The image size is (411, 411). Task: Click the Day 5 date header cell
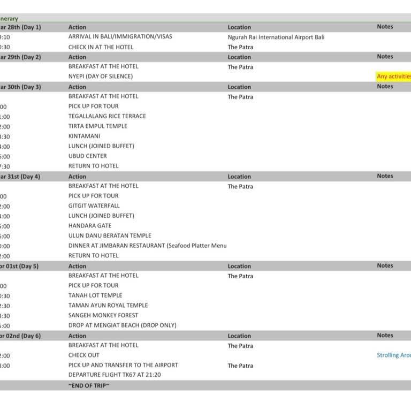tap(19, 267)
